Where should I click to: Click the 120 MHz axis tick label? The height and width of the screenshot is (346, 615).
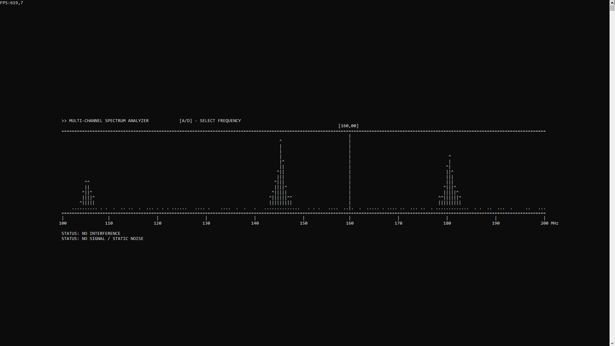click(x=158, y=223)
